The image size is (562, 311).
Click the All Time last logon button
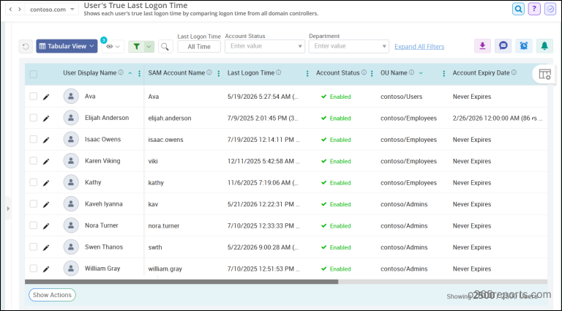(199, 47)
